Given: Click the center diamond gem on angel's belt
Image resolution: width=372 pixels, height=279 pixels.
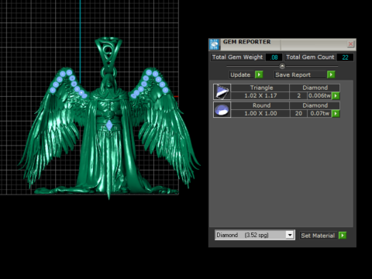Looking at the screenshot, I should pyautogui.click(x=109, y=125).
